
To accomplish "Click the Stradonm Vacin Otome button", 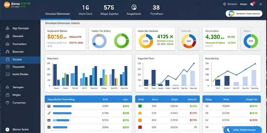I will point(244,14).
